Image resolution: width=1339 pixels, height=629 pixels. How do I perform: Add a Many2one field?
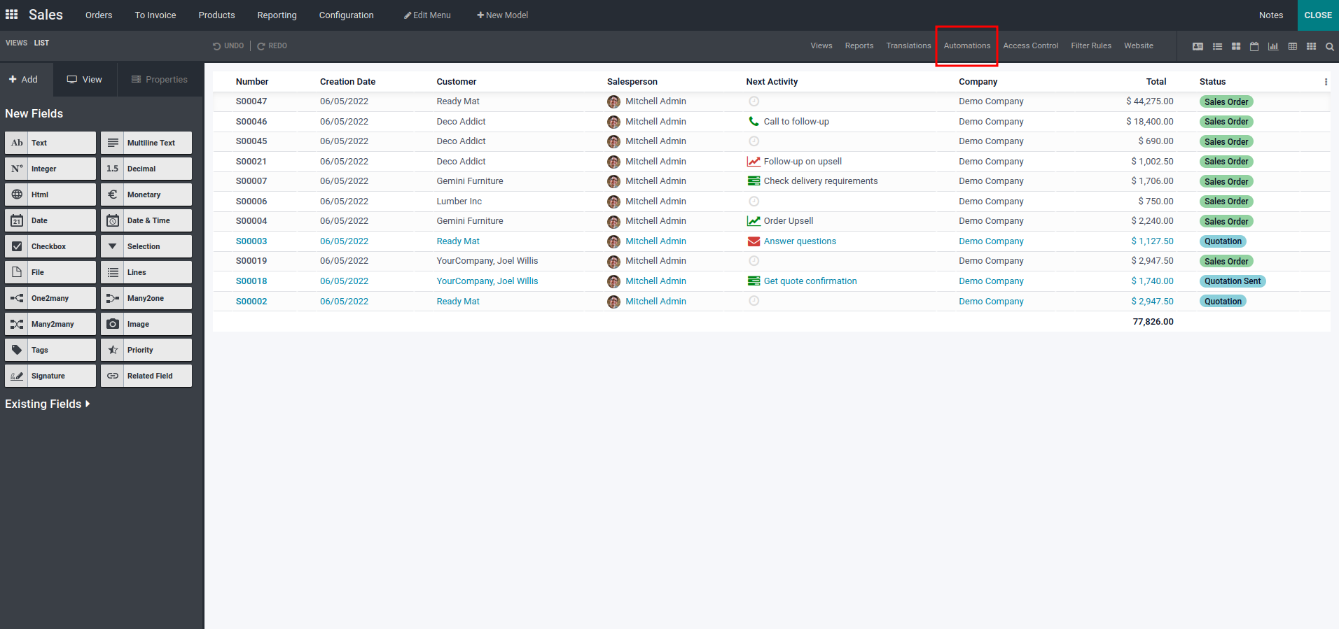pos(146,298)
